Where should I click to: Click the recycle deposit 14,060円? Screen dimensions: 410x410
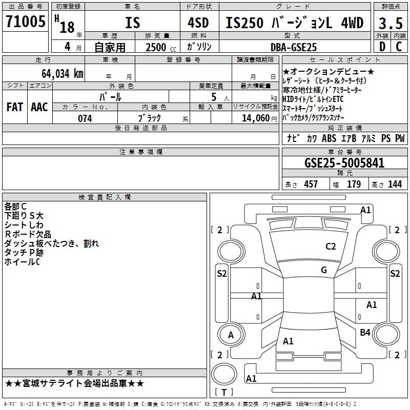coord(259,118)
